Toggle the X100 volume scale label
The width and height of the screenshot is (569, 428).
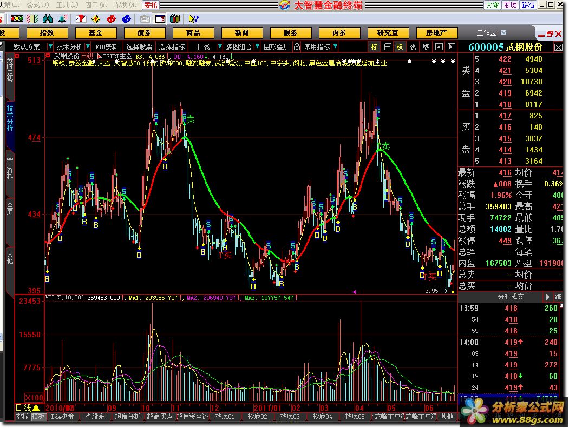[x=34, y=397]
